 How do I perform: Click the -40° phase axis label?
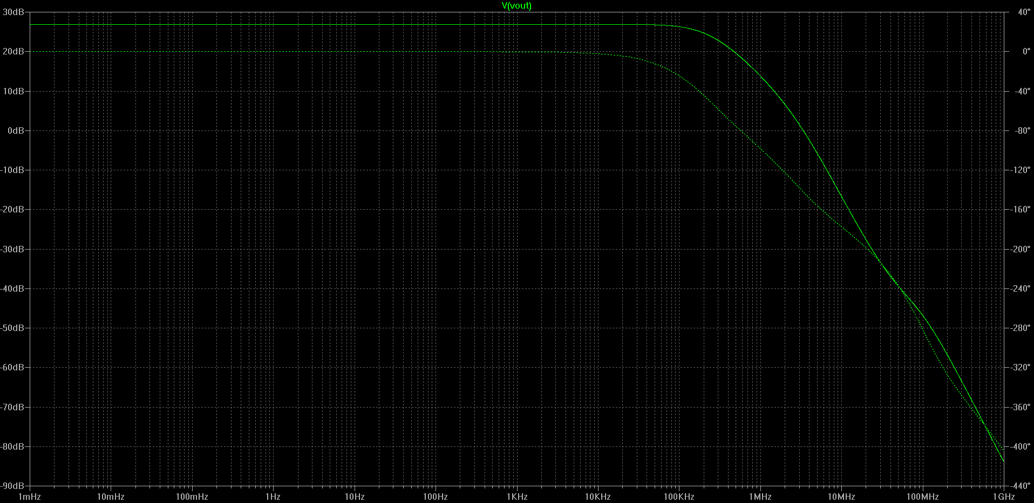pos(1022,91)
